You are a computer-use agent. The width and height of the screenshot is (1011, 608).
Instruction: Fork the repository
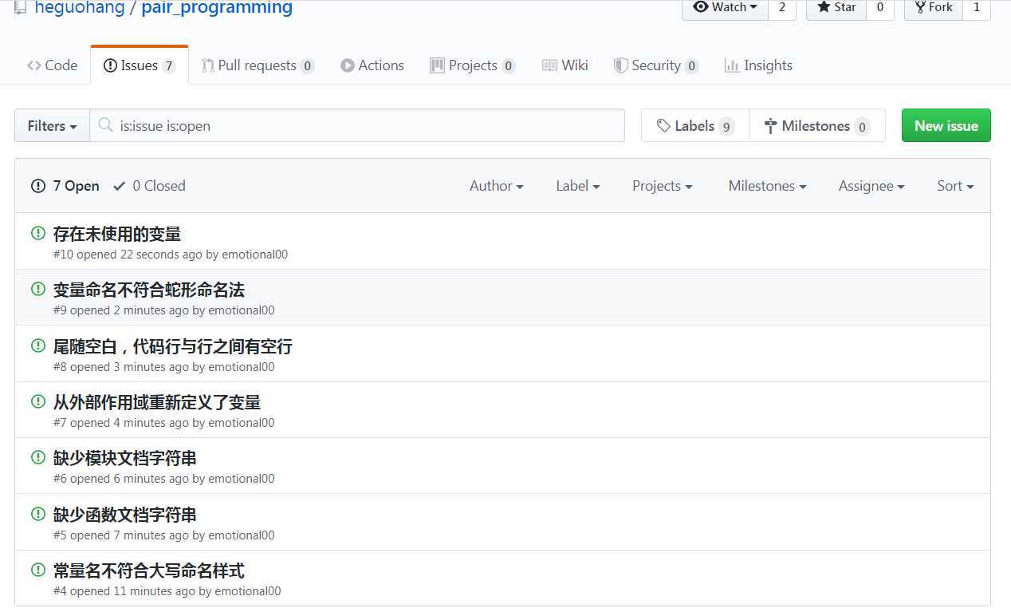click(x=934, y=8)
